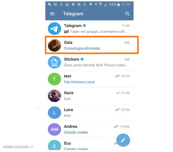
Task: Open Telegram paper plane avatar
Action: (x=54, y=29)
